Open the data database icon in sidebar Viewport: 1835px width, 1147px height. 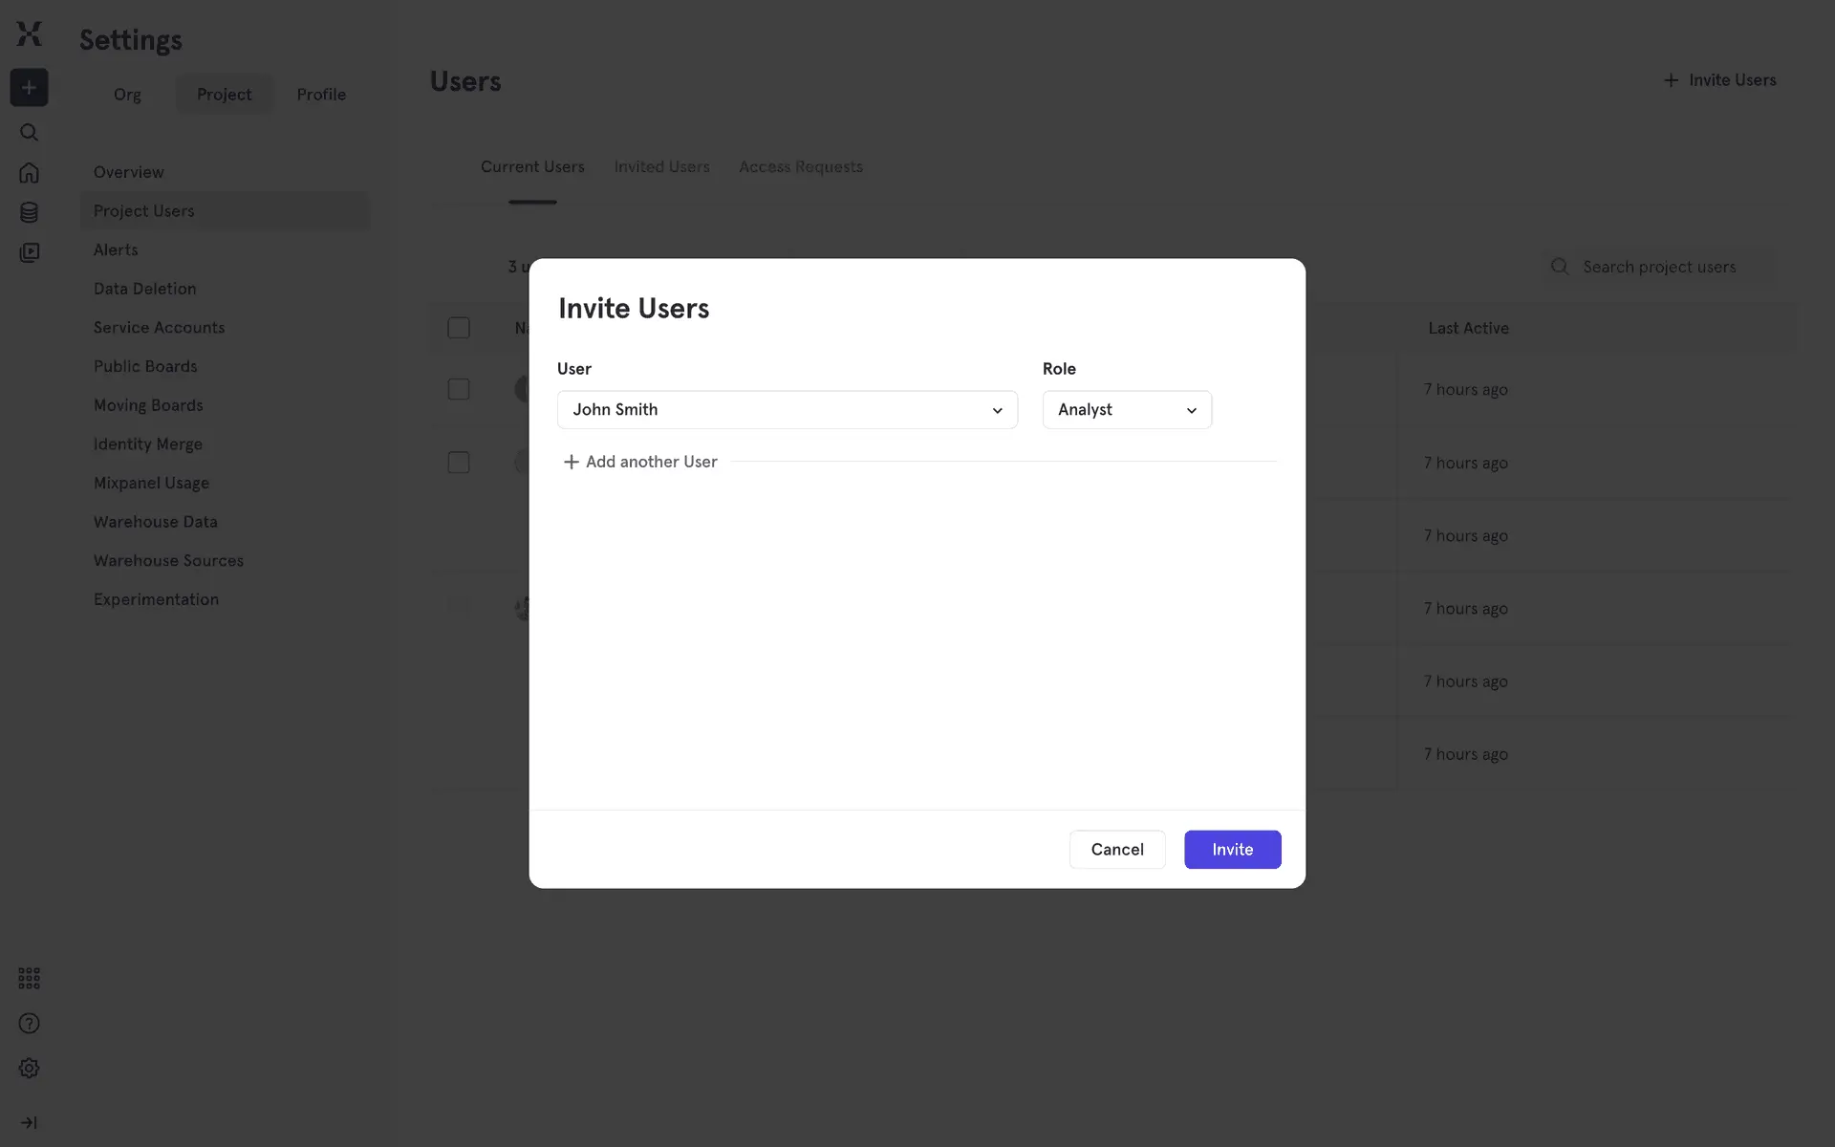[x=29, y=212]
